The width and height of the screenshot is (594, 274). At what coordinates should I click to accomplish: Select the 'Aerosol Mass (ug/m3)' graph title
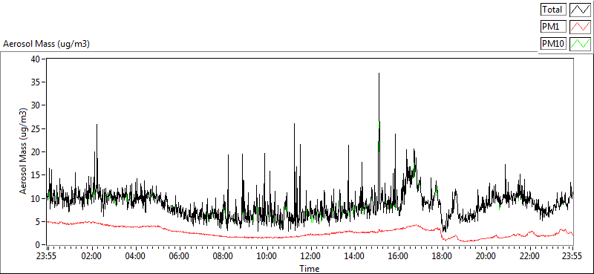coord(46,44)
